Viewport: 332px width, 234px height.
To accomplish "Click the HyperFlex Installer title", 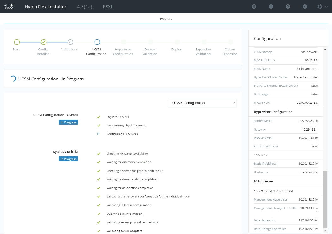I will (46, 7).
